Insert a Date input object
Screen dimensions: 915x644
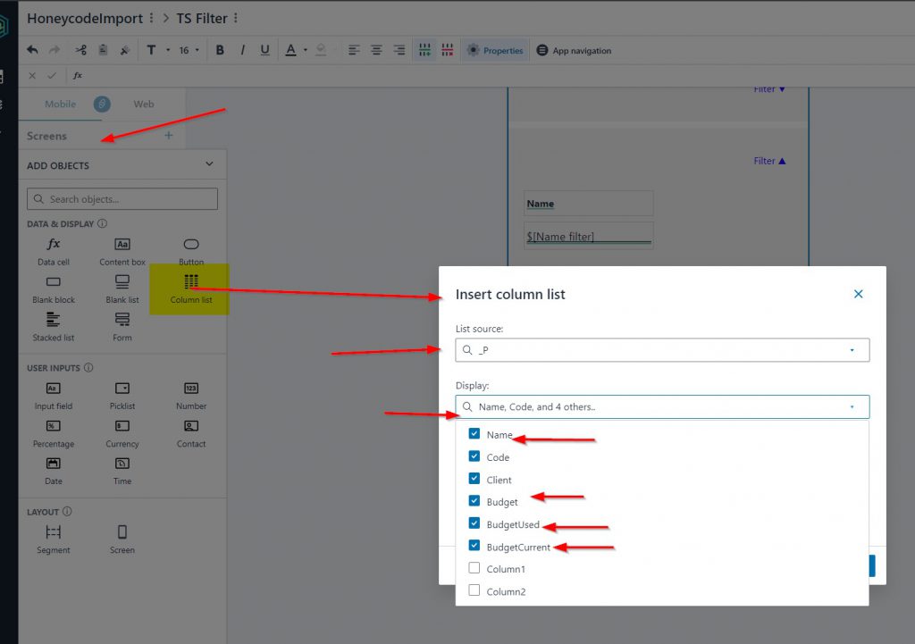click(x=54, y=470)
